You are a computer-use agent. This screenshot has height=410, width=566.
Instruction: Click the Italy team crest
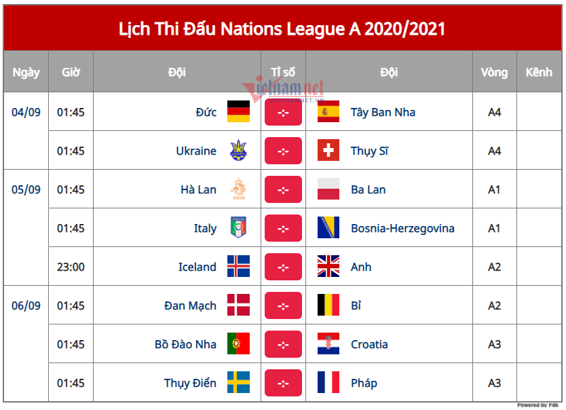[238, 228]
